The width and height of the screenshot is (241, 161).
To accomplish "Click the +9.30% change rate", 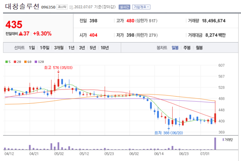I will [42, 34].
